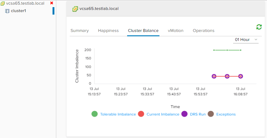
Task: Click the cluster1 cluster icon
Action: click(x=7, y=11)
